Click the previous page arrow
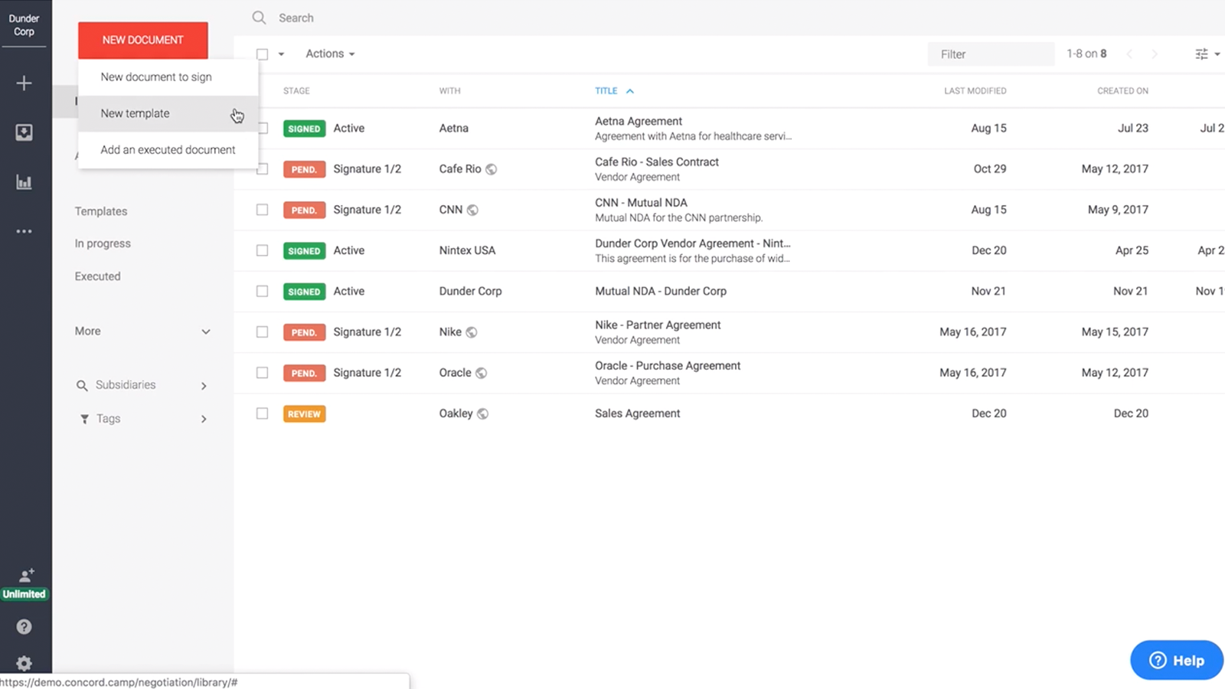Image resolution: width=1225 pixels, height=689 pixels. 1129,54
